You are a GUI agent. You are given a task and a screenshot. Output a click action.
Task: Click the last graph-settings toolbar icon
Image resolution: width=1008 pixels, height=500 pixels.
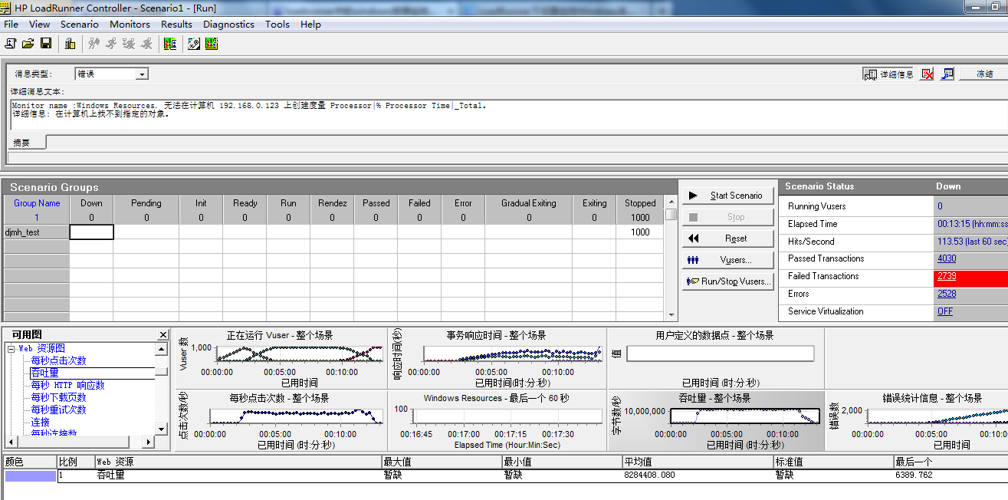coord(212,44)
